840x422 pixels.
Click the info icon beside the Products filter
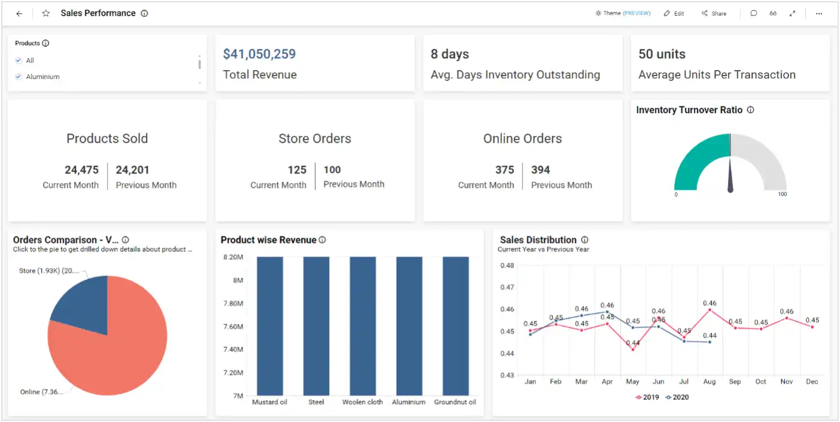pyautogui.click(x=44, y=42)
